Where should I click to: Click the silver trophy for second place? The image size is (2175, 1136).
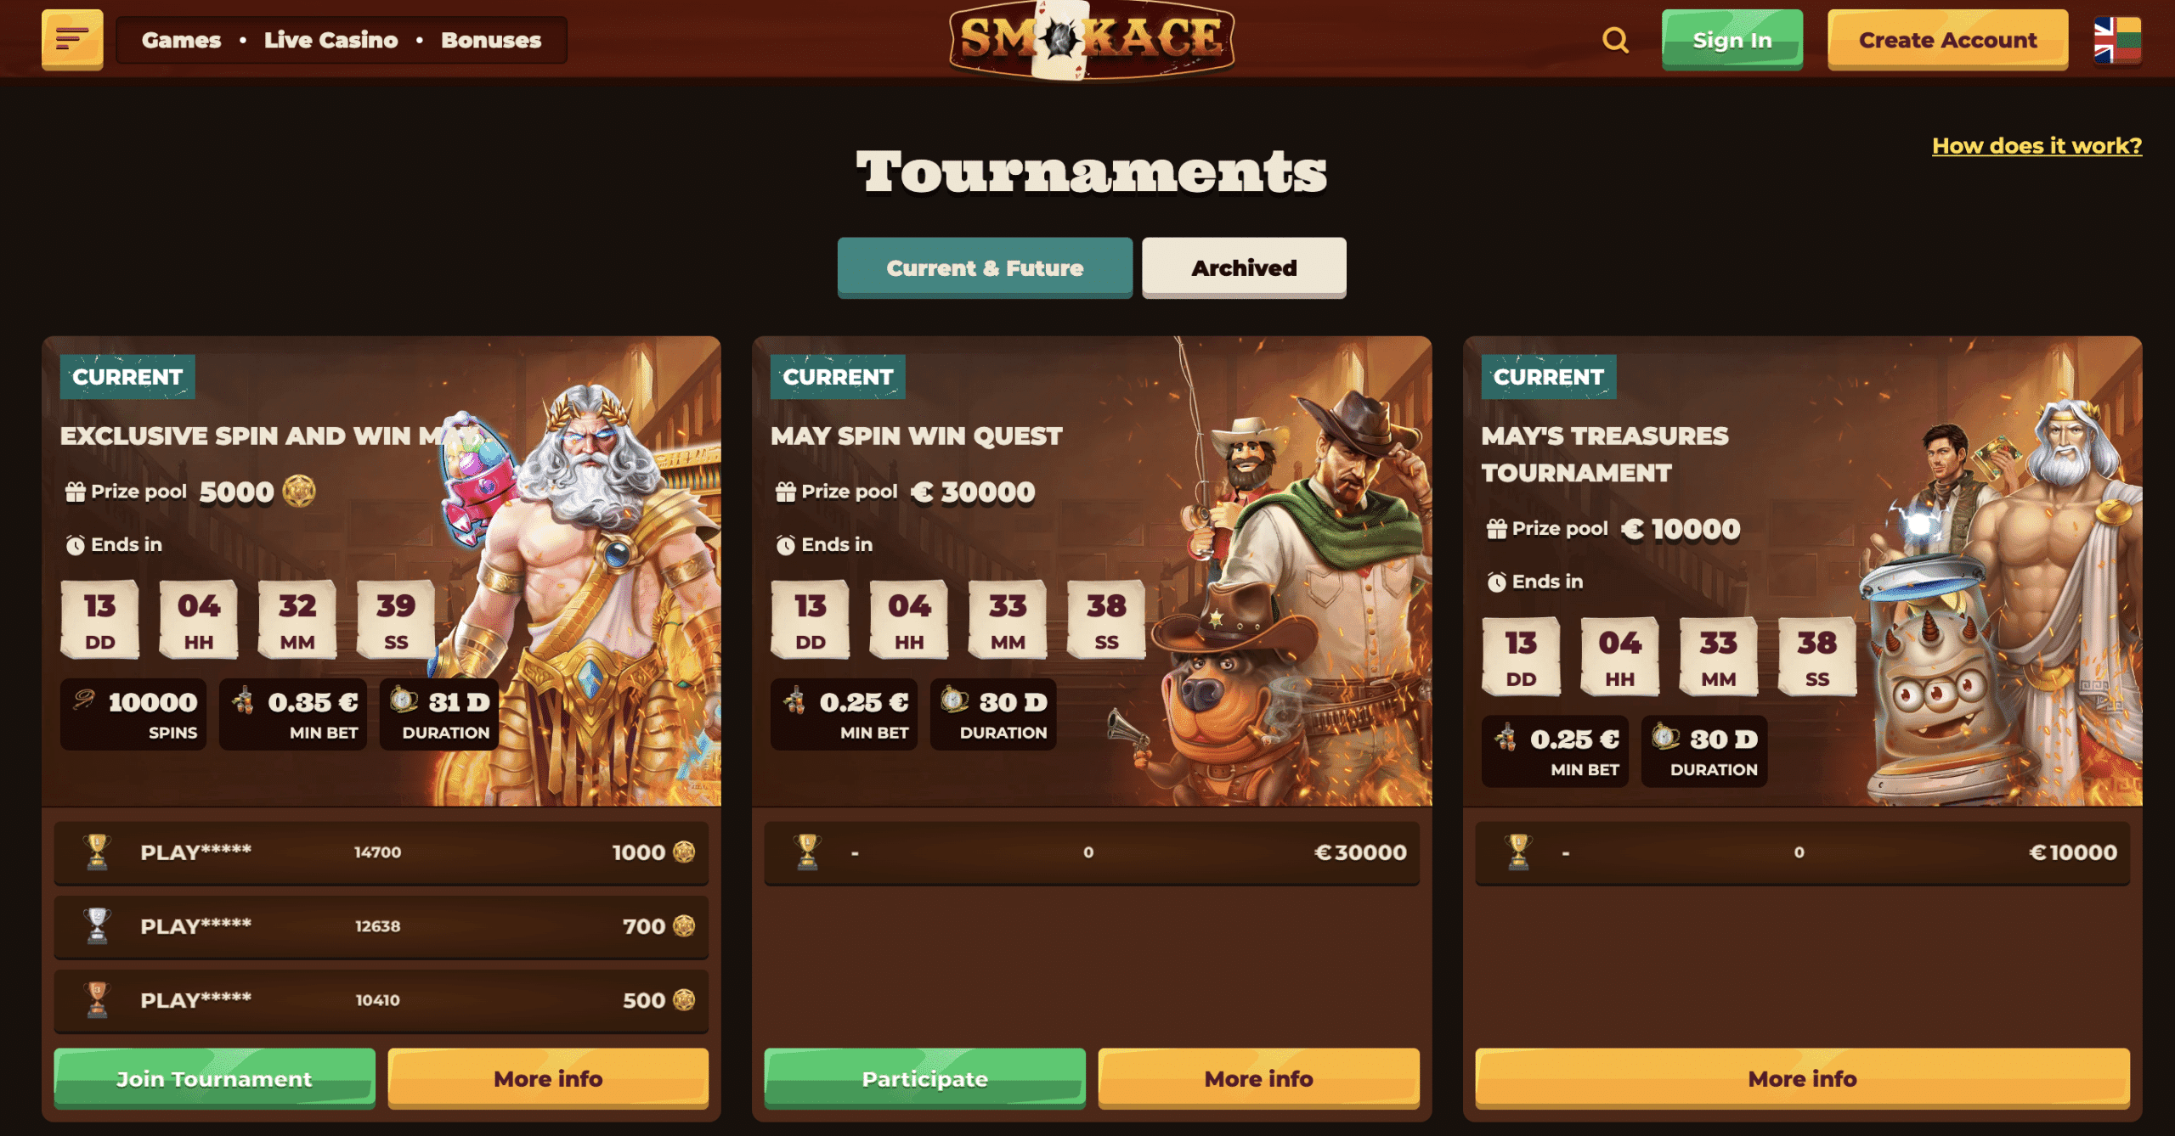[98, 925]
